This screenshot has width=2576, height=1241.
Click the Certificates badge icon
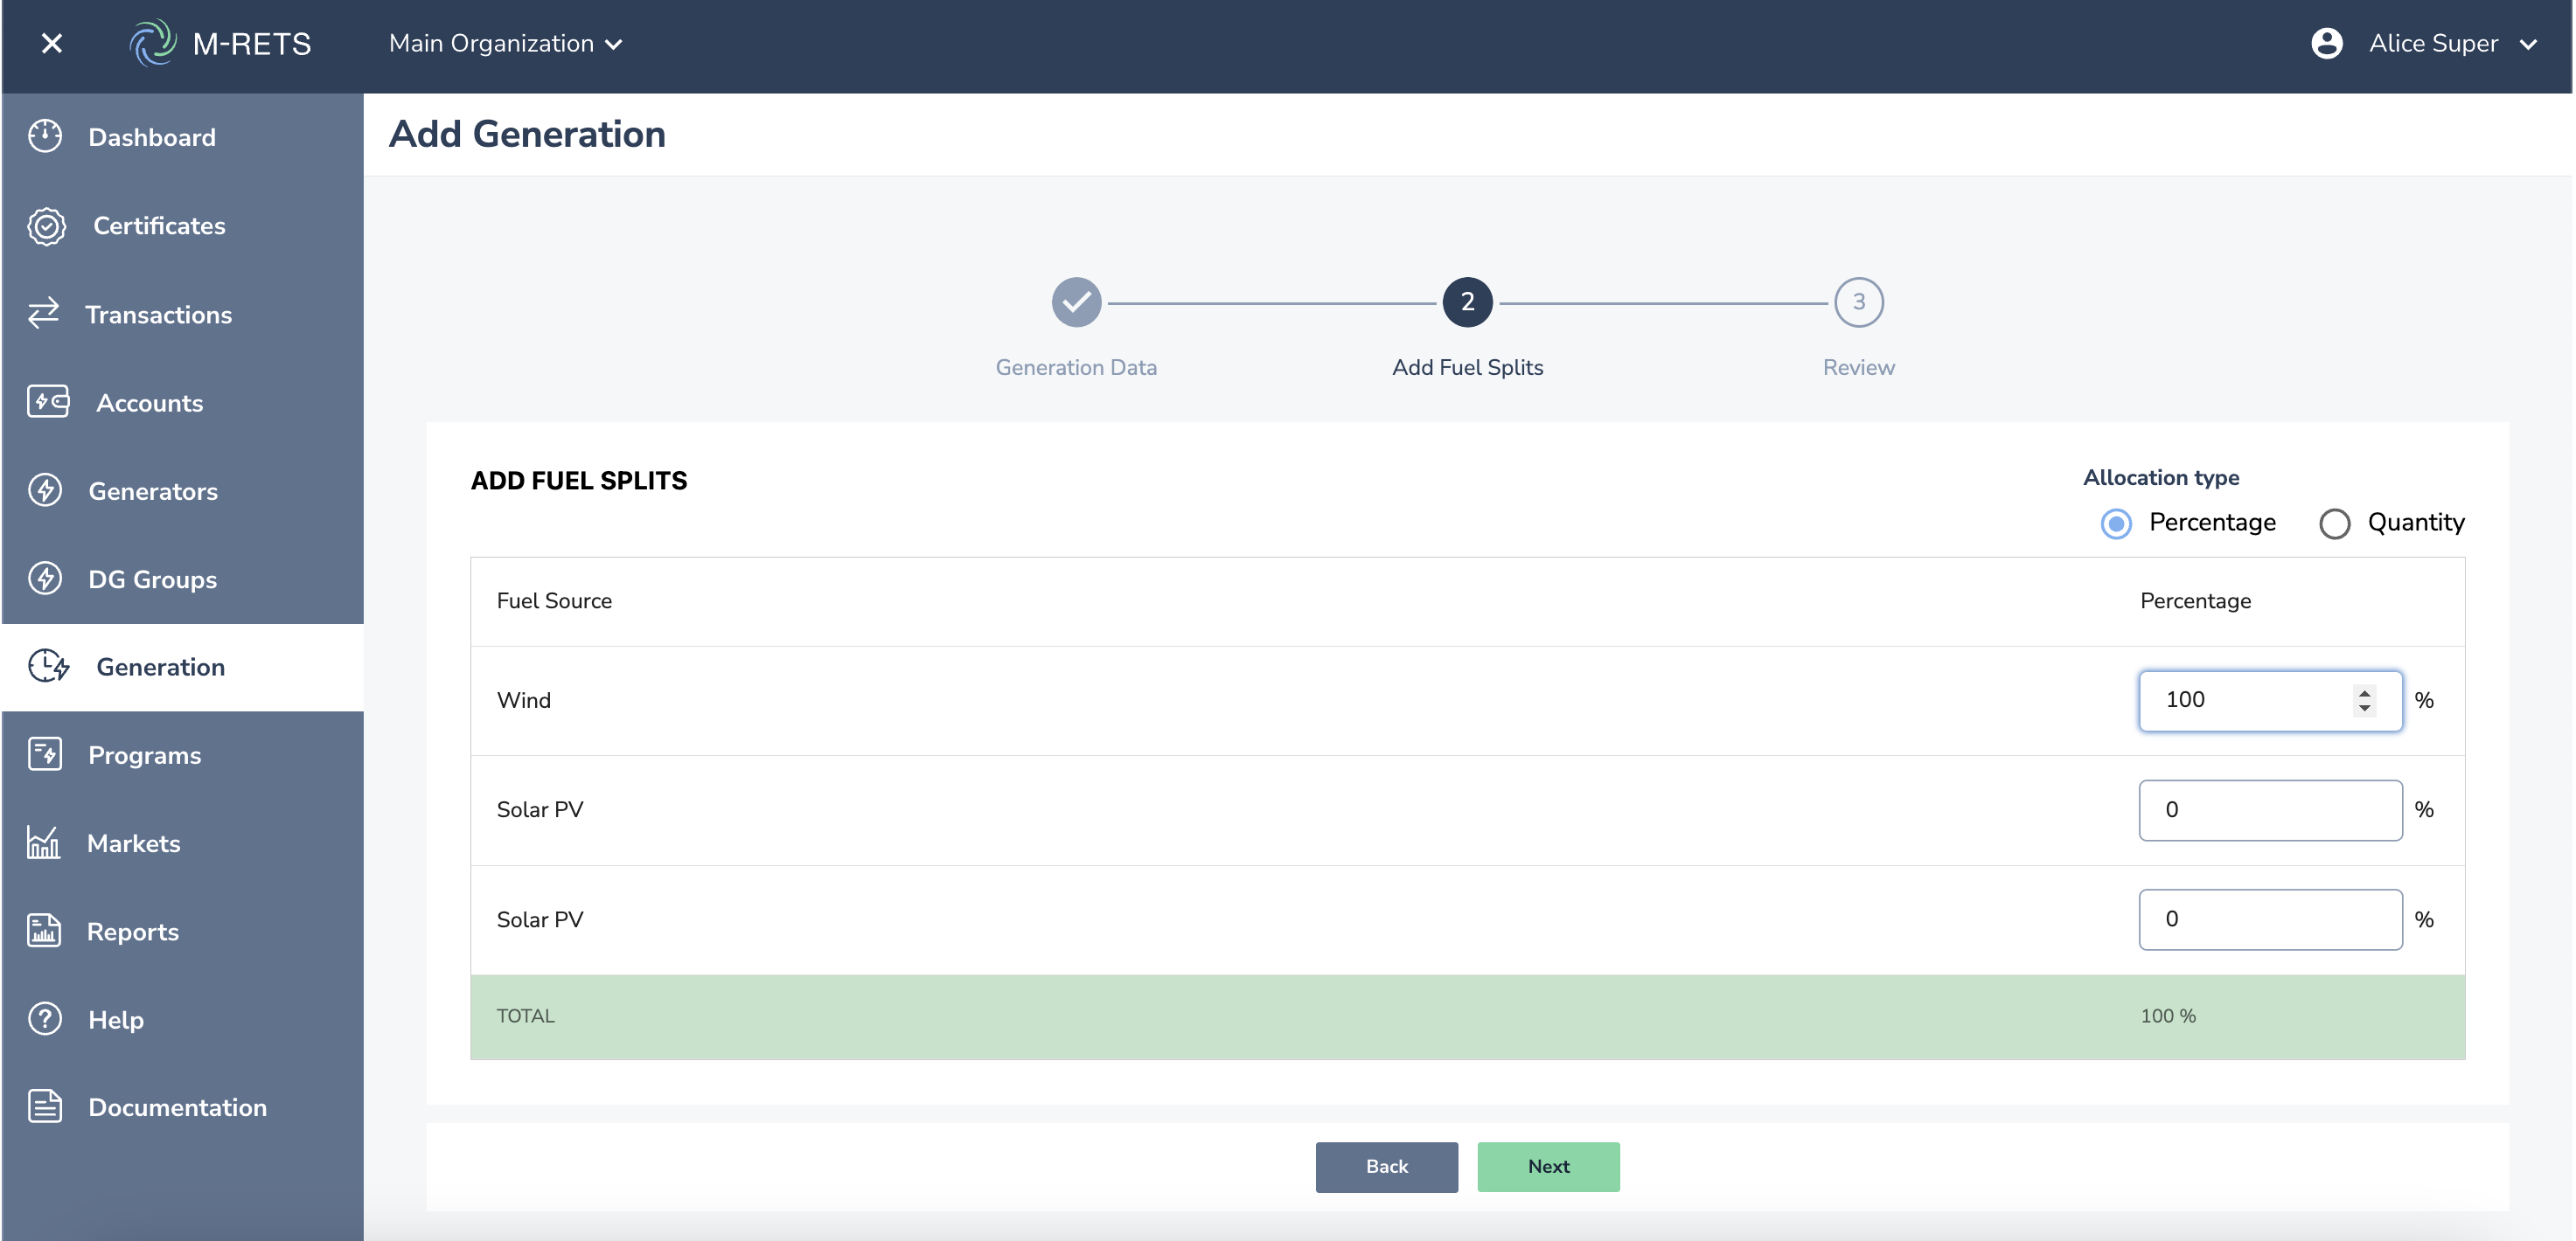pos(46,225)
